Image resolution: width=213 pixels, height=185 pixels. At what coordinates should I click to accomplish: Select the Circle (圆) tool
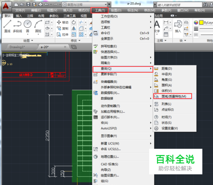click(28, 26)
